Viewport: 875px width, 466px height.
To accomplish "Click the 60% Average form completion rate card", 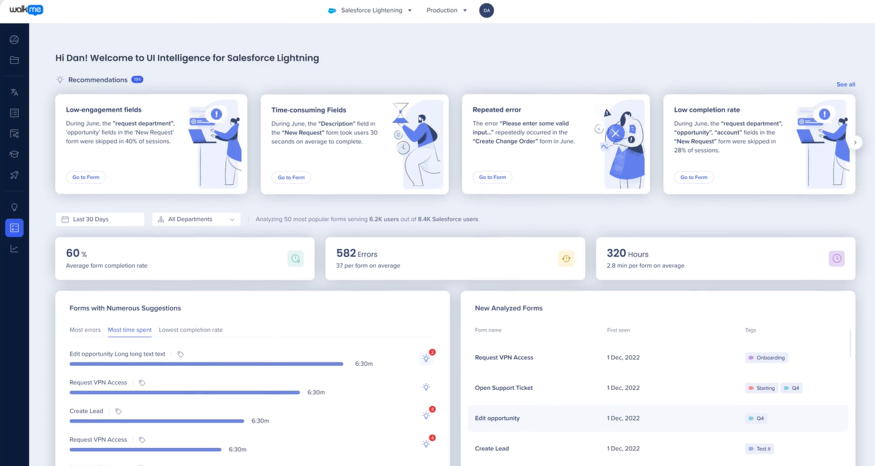I will (x=185, y=258).
